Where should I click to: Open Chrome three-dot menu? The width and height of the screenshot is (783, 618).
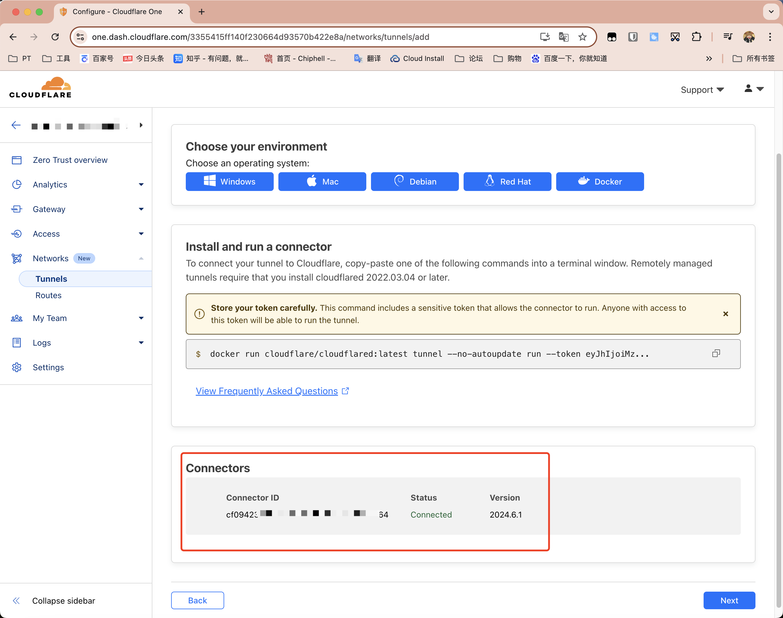tap(770, 37)
